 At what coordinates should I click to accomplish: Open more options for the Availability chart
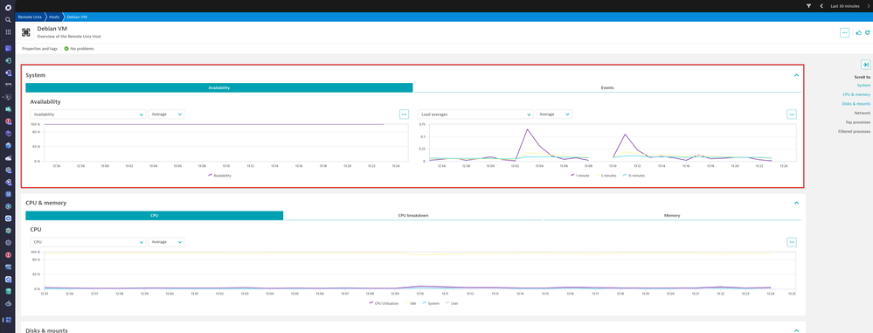click(x=405, y=114)
